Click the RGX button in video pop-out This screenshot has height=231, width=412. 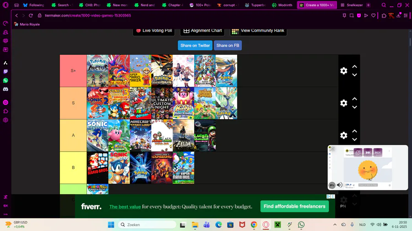pos(378,152)
